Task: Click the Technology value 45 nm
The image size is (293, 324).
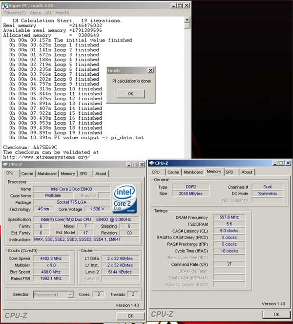Action: (x=43, y=209)
